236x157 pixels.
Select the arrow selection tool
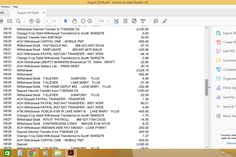coord(65,21)
